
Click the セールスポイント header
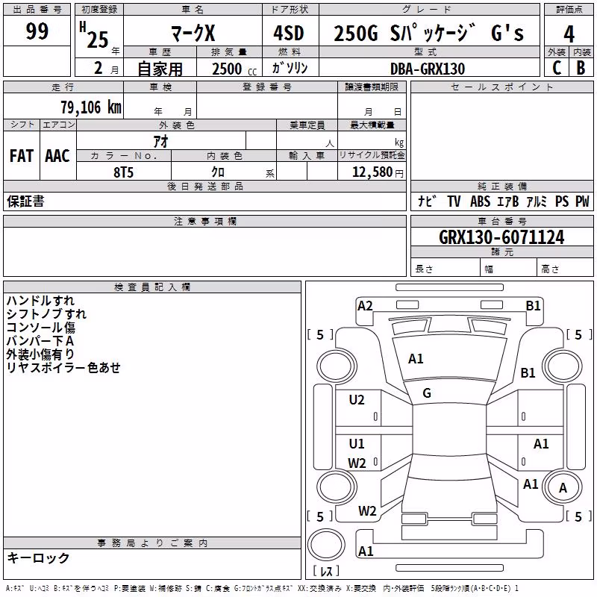[x=501, y=87]
